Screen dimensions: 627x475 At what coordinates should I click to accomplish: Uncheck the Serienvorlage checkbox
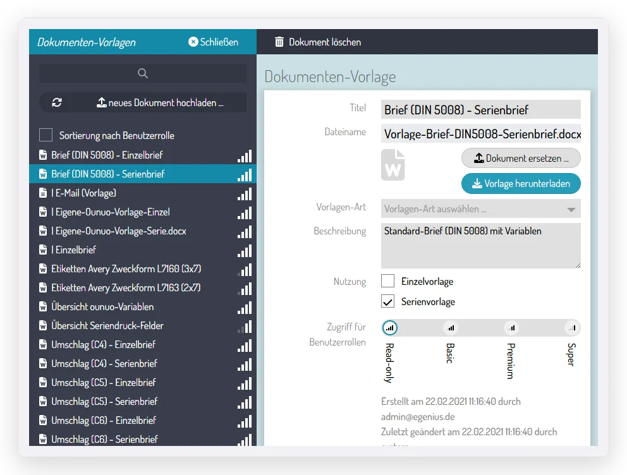[388, 301]
